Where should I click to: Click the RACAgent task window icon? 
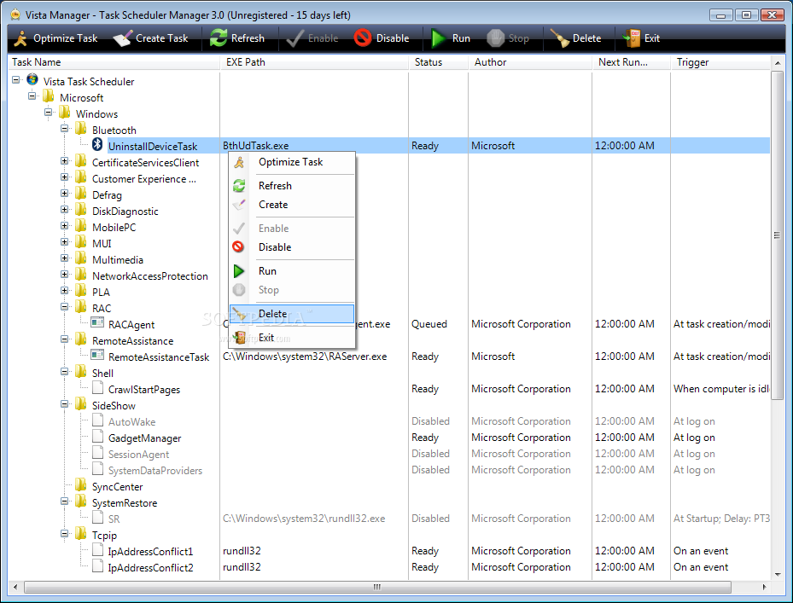tap(97, 322)
